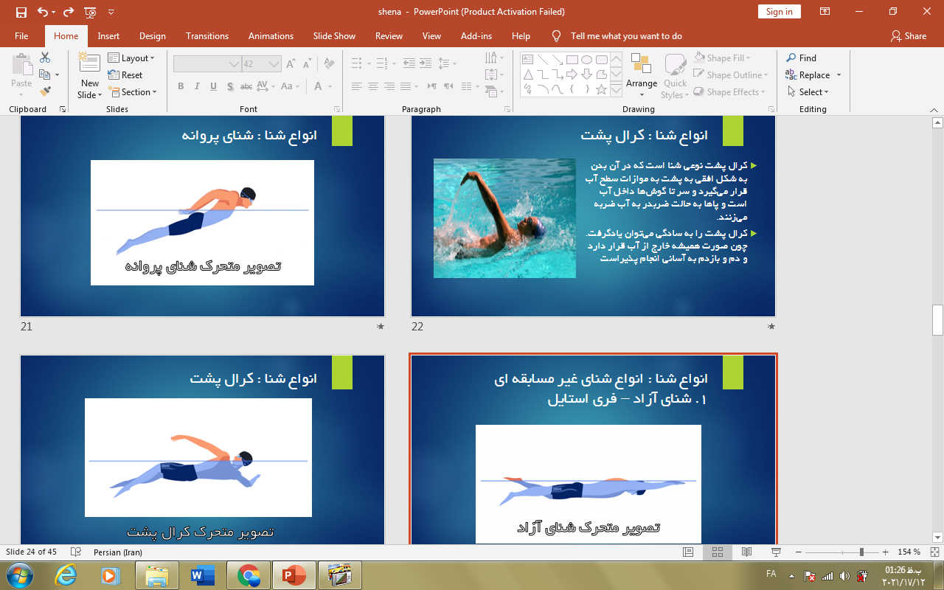The image size is (944, 590).
Task: Select the Format Painter brush icon
Action: click(x=45, y=91)
